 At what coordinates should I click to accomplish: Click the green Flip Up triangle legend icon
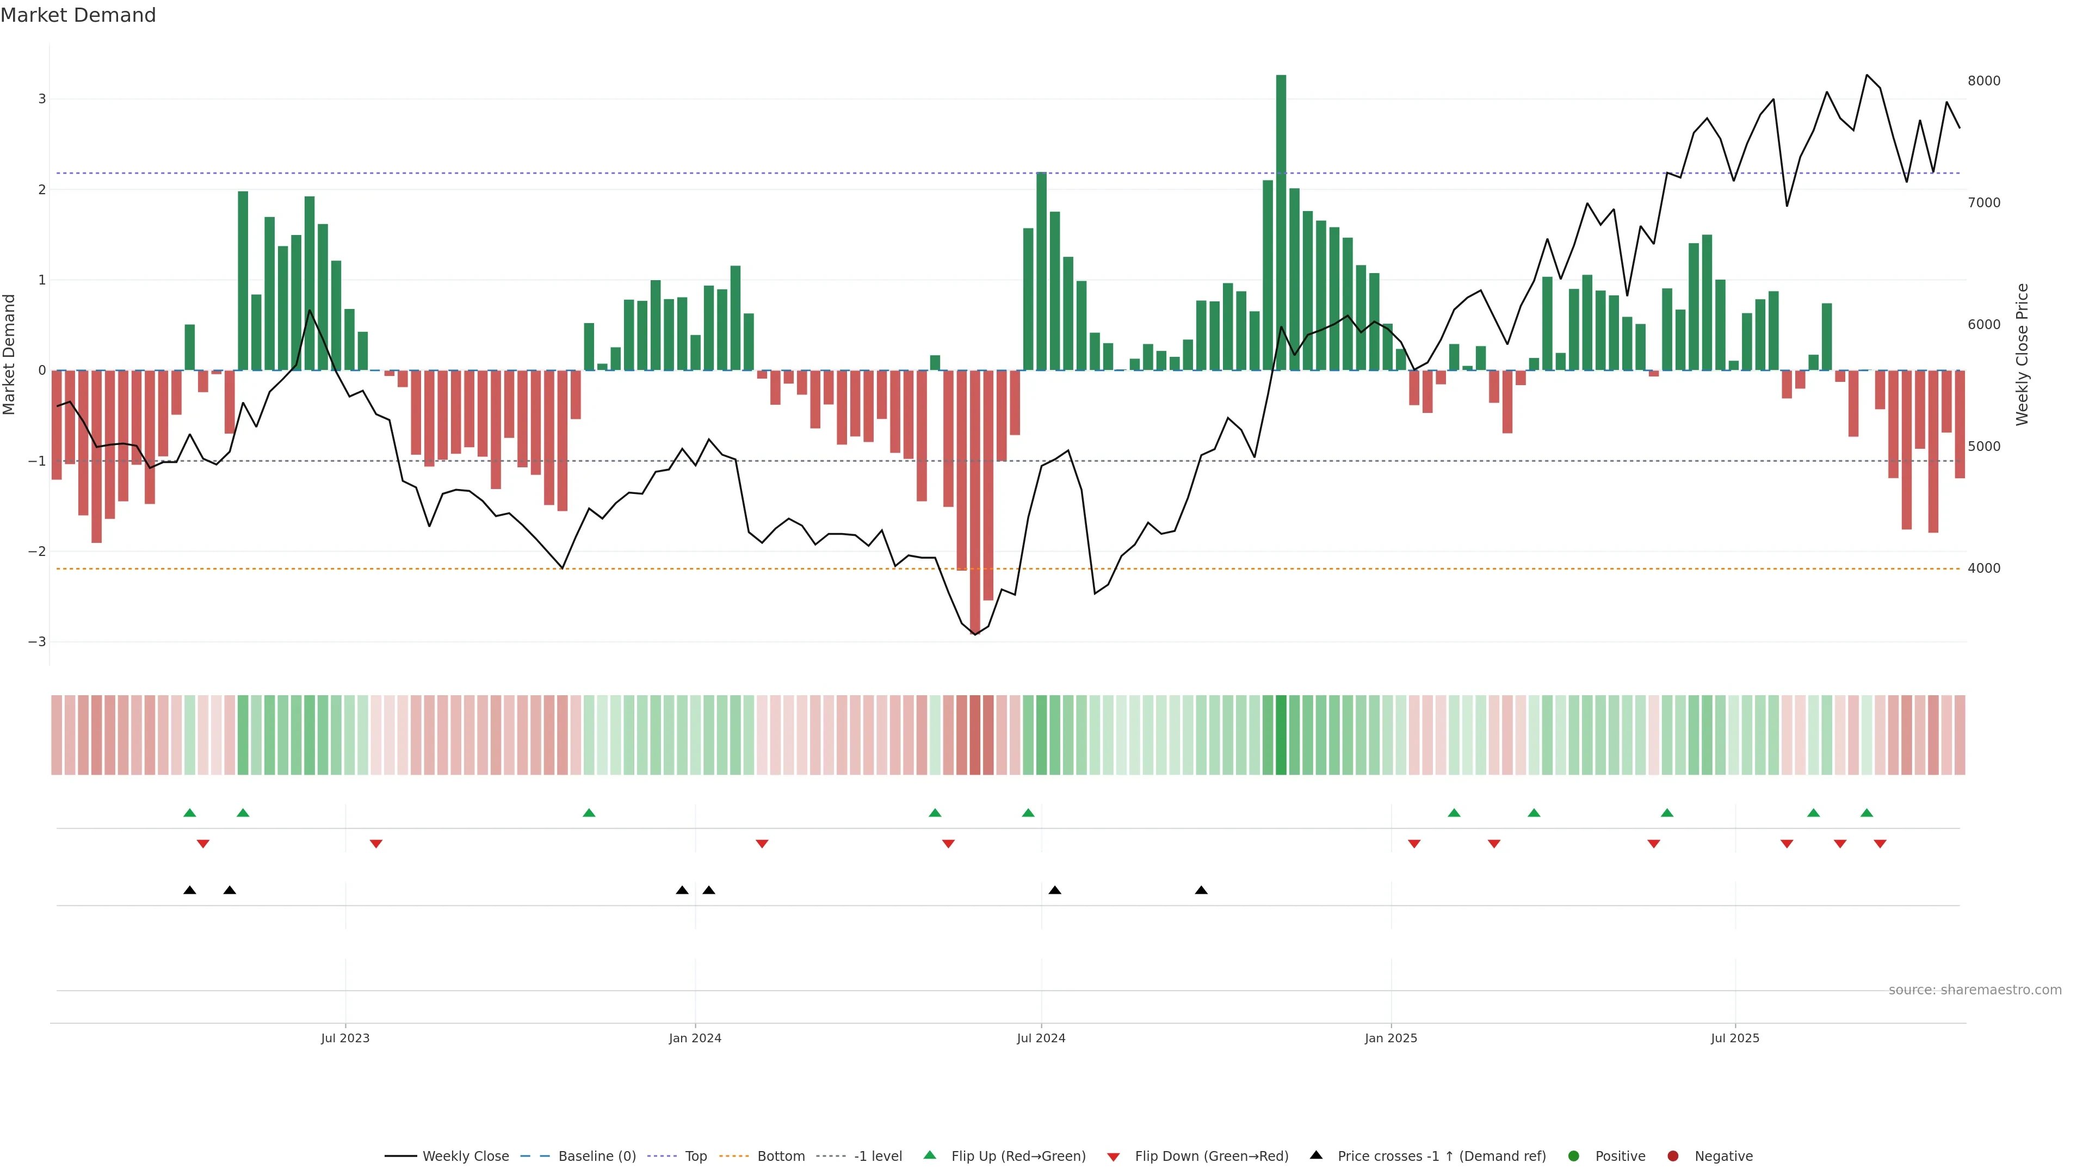point(930,1155)
